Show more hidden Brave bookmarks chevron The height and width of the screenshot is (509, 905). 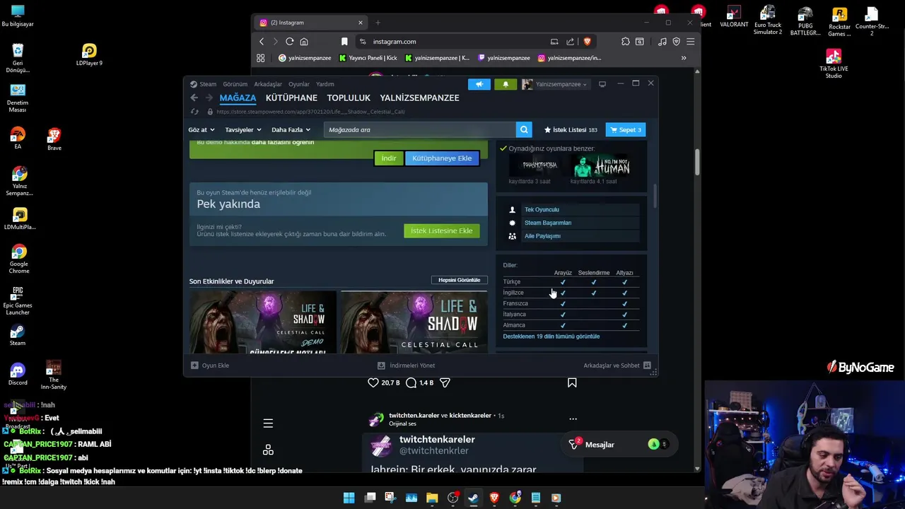[x=684, y=58]
